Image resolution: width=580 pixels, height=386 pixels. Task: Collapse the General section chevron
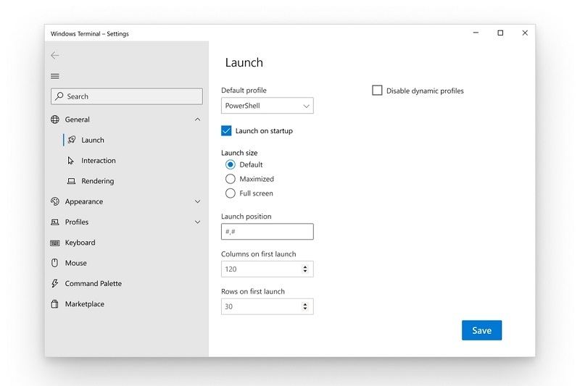pos(197,119)
